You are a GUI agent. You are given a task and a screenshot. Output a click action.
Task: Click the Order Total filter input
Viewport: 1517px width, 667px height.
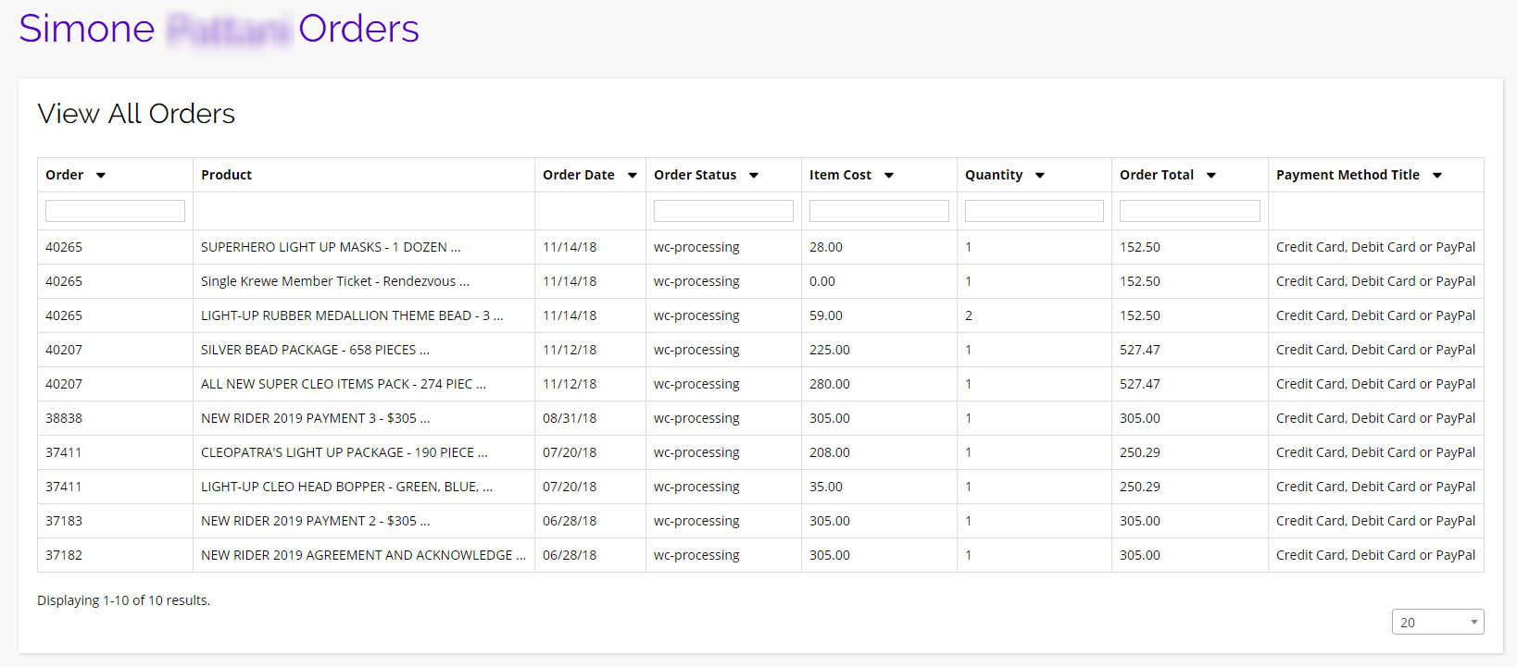coord(1189,211)
